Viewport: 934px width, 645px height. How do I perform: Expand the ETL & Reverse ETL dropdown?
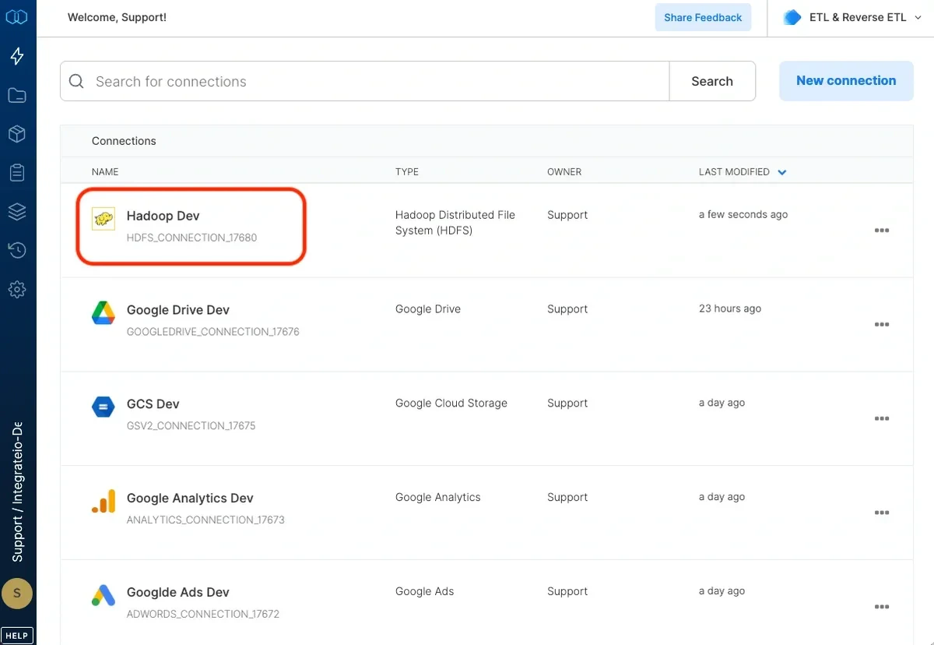click(851, 16)
